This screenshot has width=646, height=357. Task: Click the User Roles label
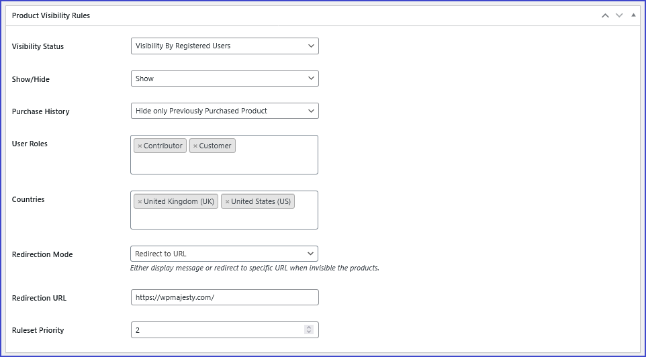coord(30,144)
